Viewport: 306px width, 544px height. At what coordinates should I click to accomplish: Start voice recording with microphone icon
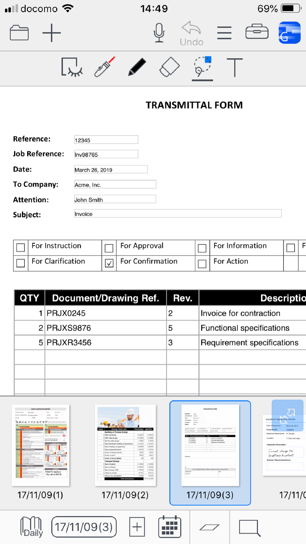[x=159, y=33]
